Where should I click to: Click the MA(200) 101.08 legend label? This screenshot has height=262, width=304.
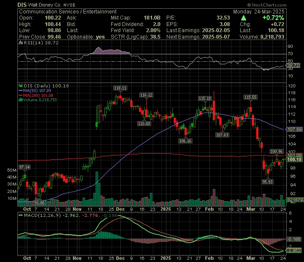click(x=38, y=95)
